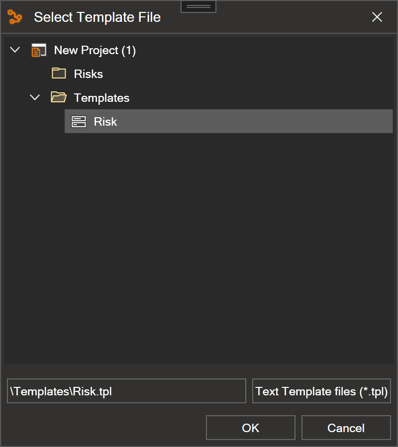Click the open Templates folder icon
Screen dimensions: 398x447
point(59,97)
